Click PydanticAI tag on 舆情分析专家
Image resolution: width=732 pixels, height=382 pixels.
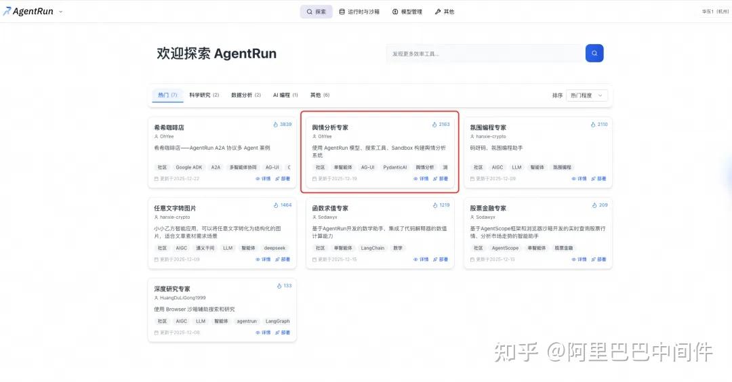click(395, 167)
